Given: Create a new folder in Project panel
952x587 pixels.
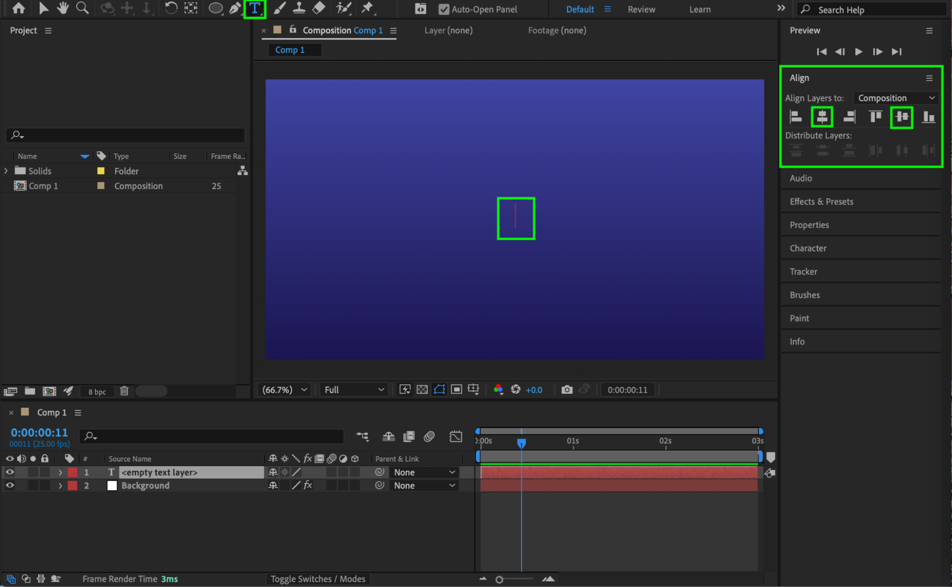Looking at the screenshot, I should (30, 391).
